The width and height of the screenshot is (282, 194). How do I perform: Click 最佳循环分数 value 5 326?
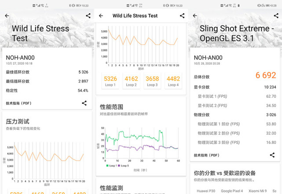(x=83, y=72)
